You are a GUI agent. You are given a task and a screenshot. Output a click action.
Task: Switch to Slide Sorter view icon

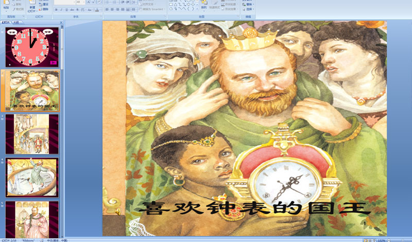click(370, 240)
